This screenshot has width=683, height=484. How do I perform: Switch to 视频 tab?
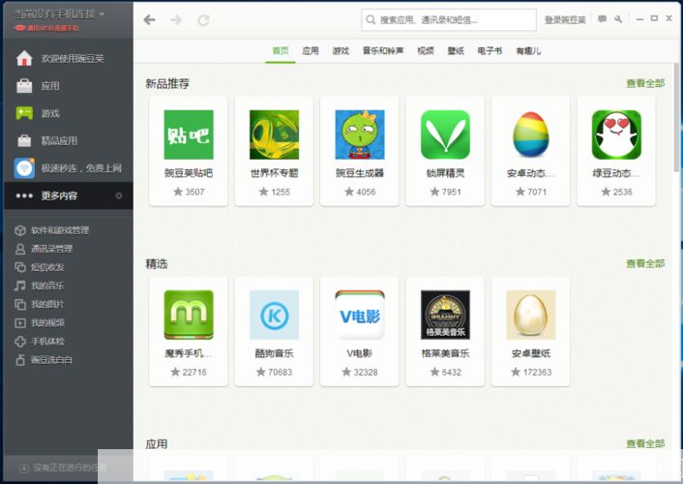pos(426,51)
